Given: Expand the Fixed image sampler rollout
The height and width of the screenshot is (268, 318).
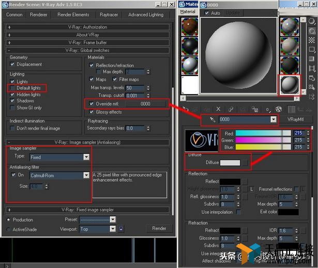Looking at the screenshot, I should (x=87, y=210).
